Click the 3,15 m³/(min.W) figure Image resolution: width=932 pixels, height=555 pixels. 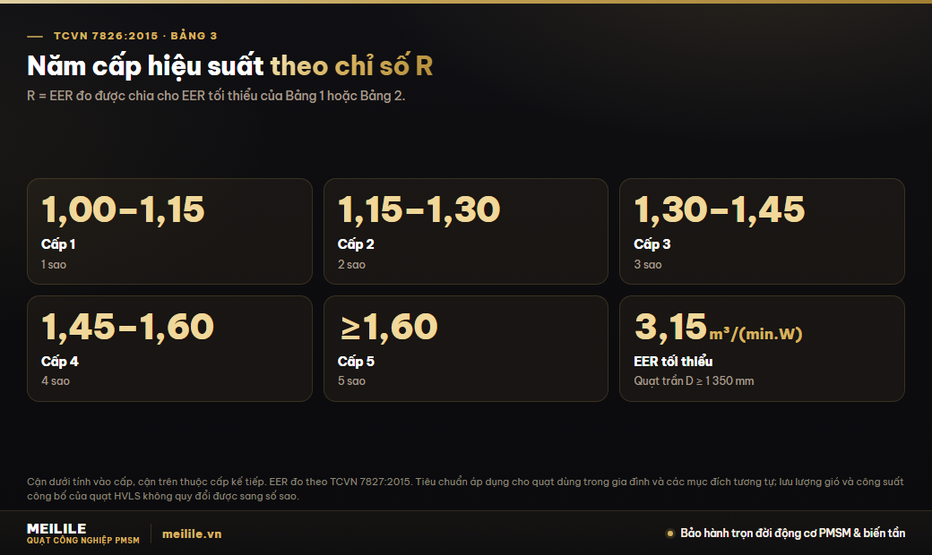coord(718,327)
